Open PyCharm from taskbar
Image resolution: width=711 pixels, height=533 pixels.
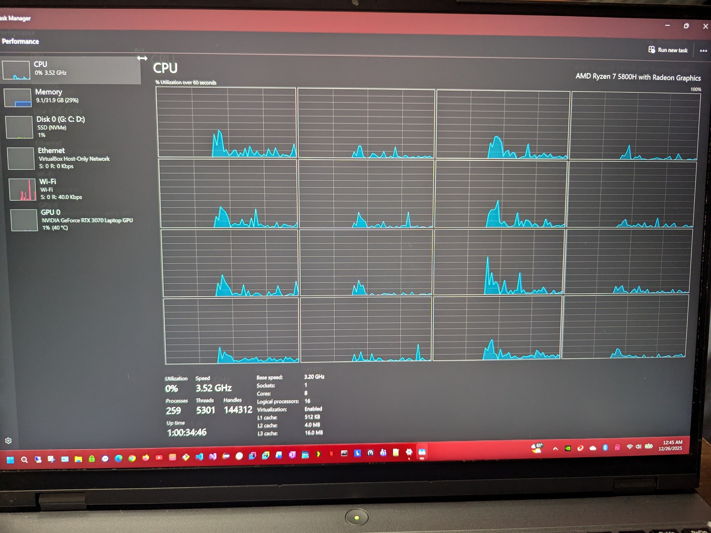tap(266, 455)
